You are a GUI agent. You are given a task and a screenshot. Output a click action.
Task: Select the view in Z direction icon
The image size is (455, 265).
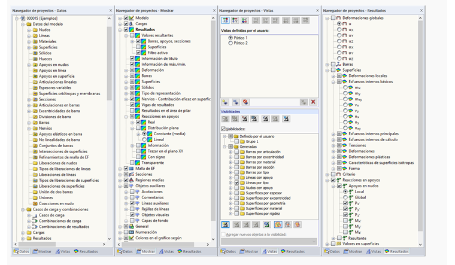click(245, 20)
